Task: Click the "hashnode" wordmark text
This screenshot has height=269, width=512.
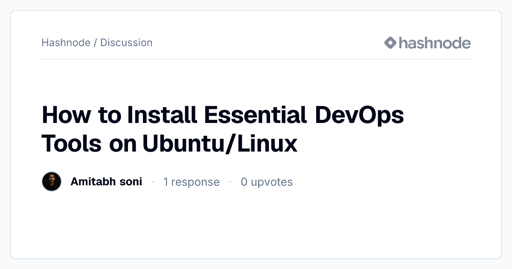Action: coord(435,43)
